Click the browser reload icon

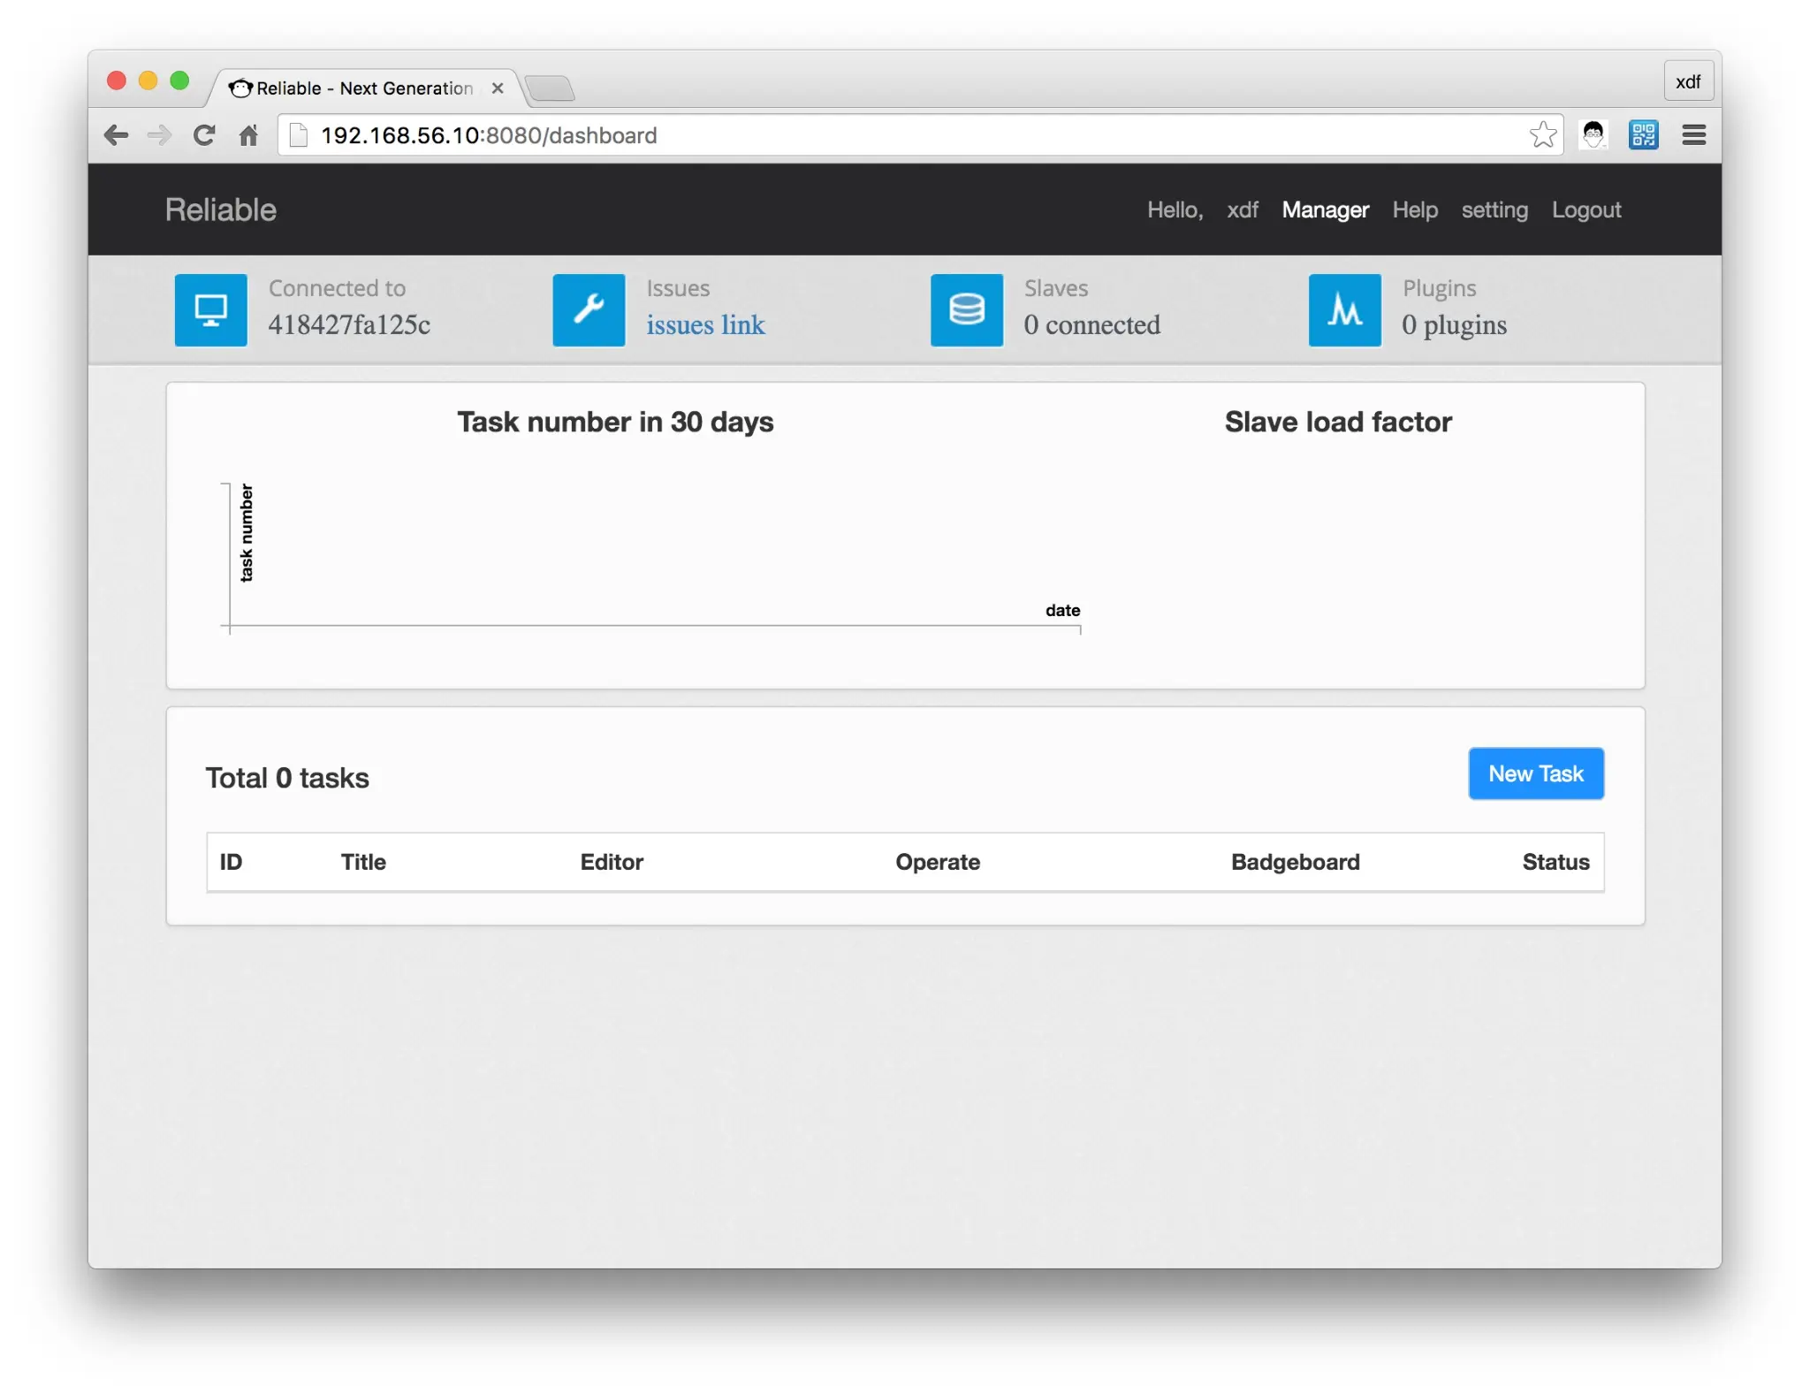point(204,135)
